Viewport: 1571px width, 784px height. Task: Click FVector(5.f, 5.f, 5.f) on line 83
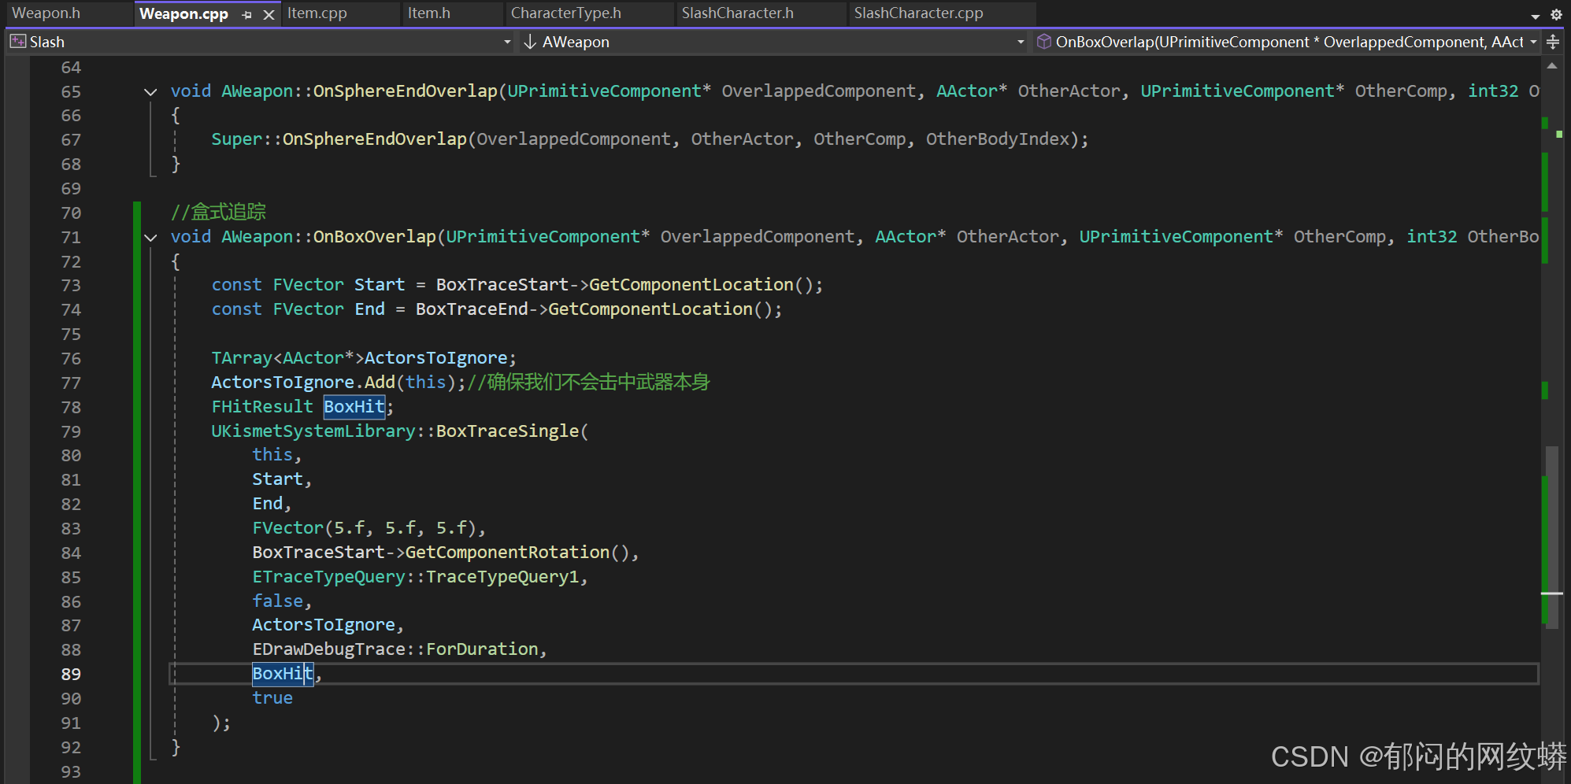(365, 528)
